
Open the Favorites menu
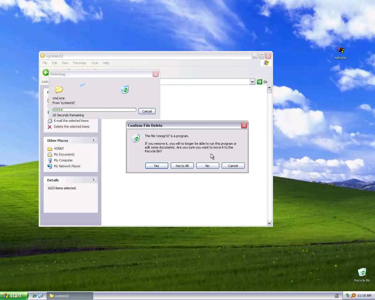(79, 63)
